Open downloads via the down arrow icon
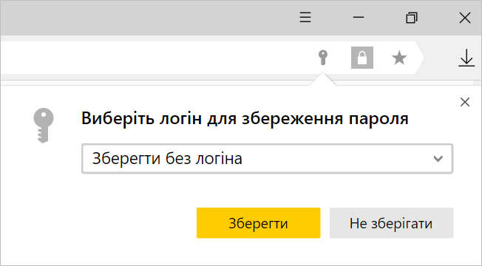Viewport: 482px width, 266px height. click(x=466, y=58)
